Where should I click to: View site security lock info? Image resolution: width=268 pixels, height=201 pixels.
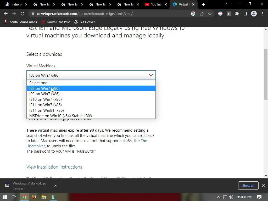tap(33, 14)
